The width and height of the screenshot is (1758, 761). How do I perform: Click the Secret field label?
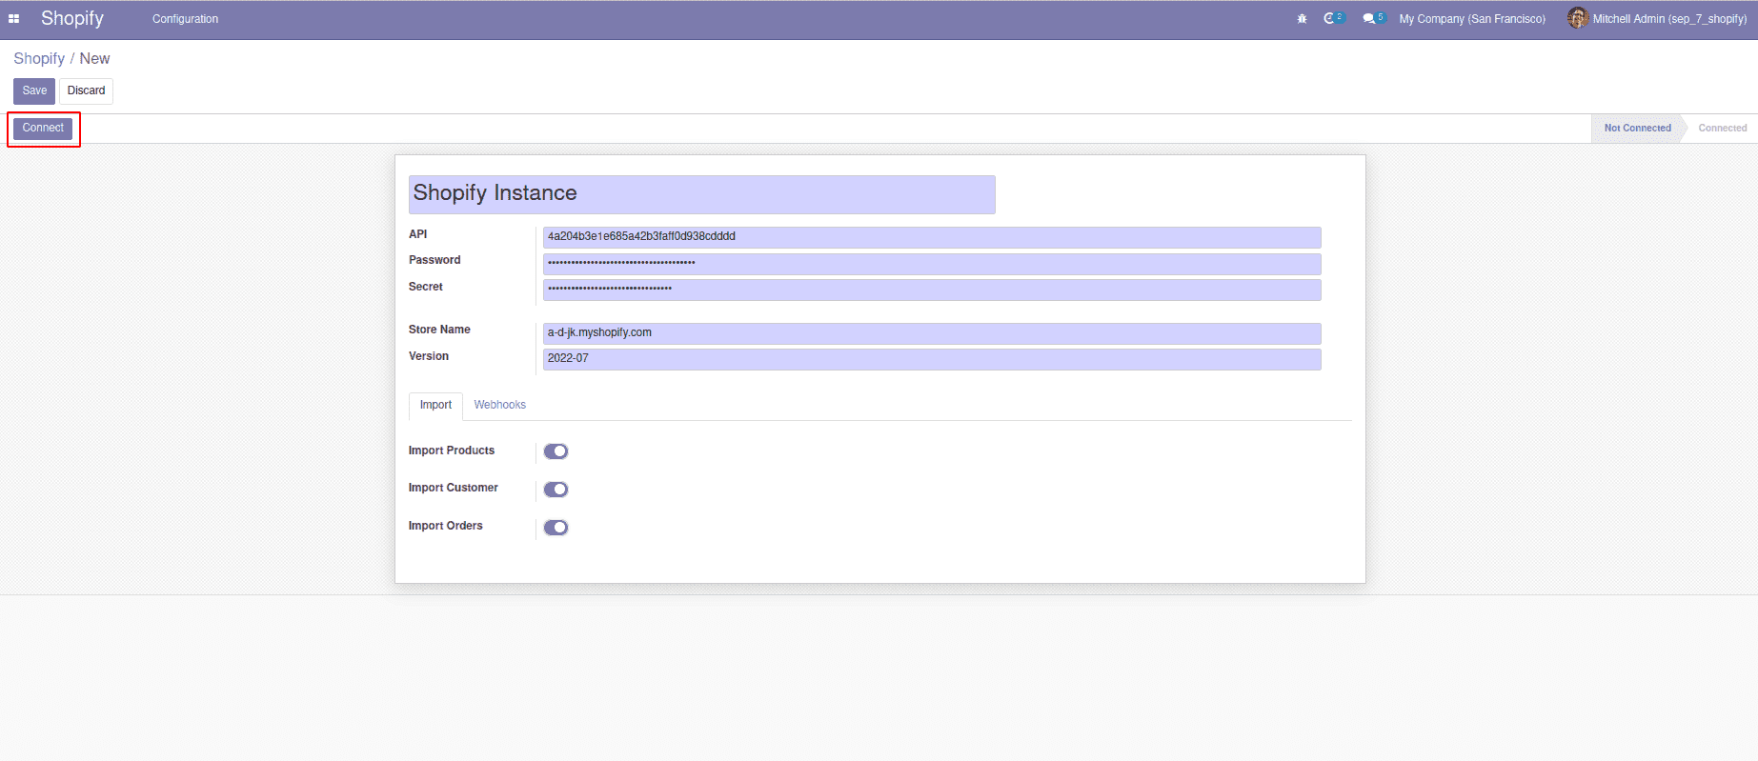tap(426, 287)
